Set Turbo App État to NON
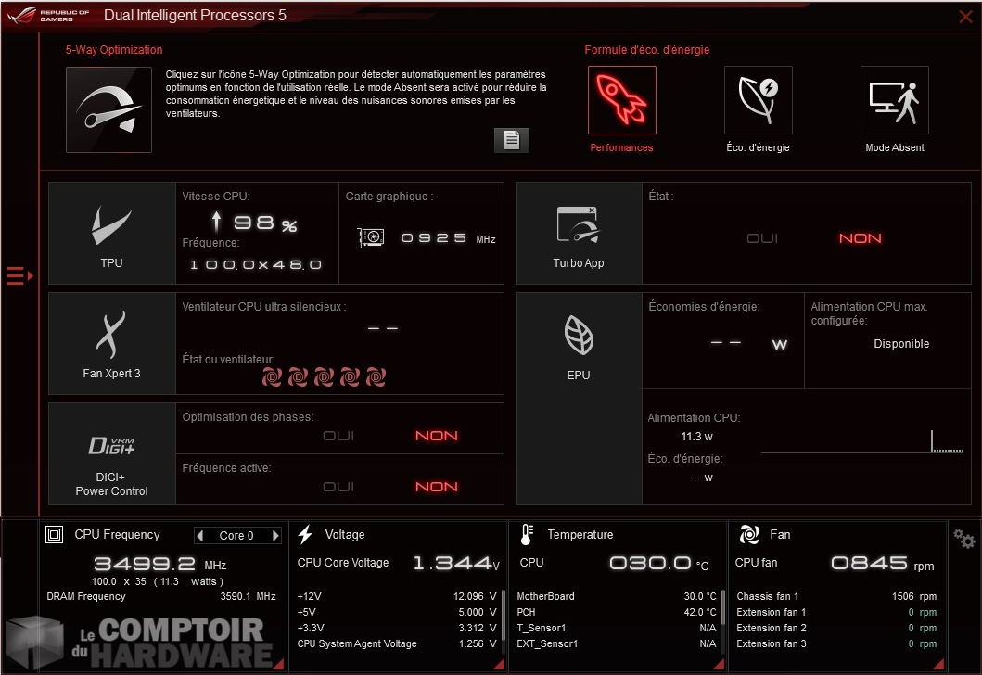 [x=861, y=238]
